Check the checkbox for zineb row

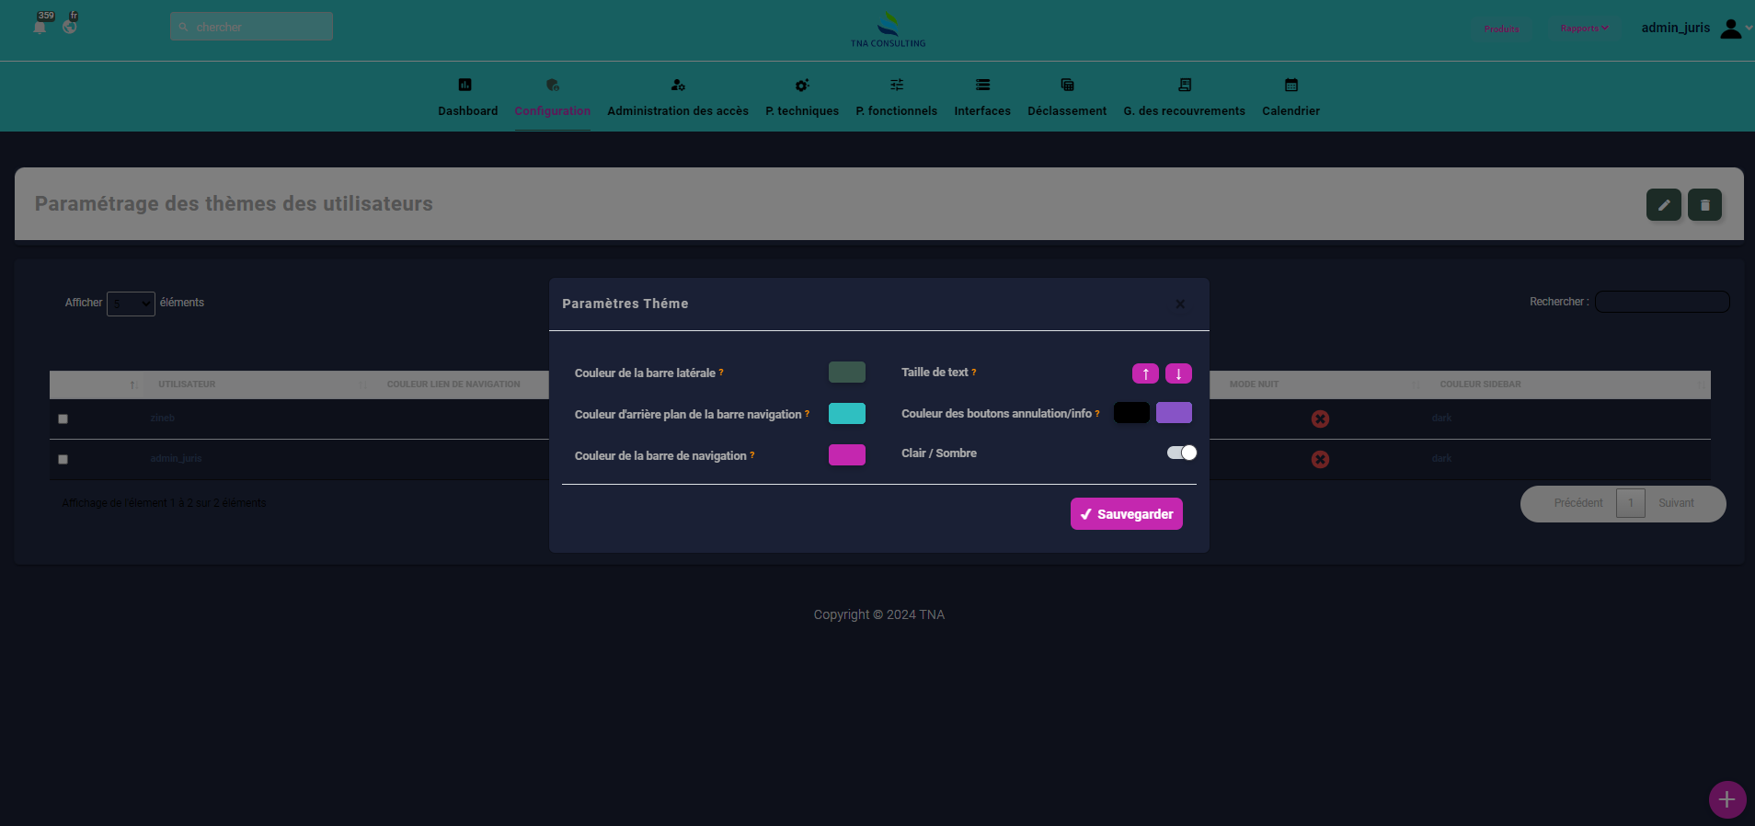(x=63, y=419)
